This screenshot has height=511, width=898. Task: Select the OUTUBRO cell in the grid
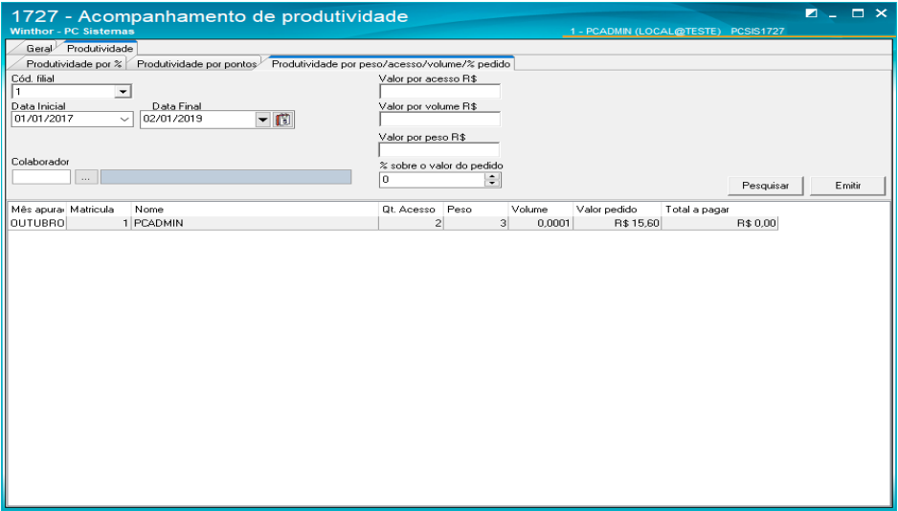(x=37, y=223)
